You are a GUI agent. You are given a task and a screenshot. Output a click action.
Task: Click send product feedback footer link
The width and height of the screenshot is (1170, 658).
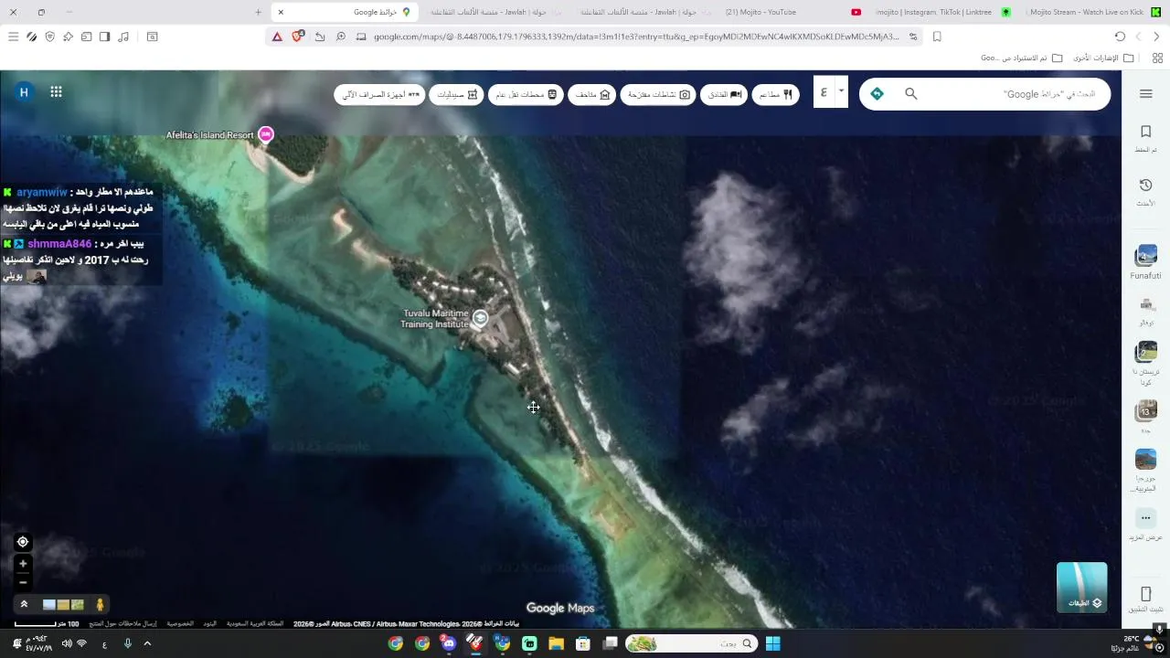pos(122,623)
